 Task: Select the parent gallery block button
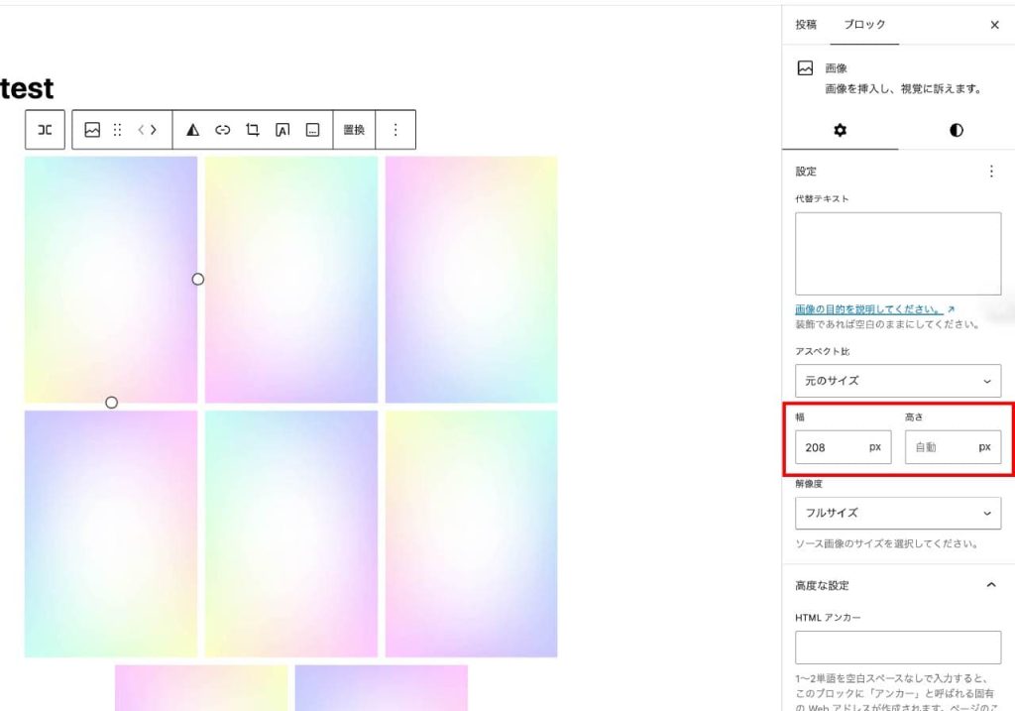[46, 130]
